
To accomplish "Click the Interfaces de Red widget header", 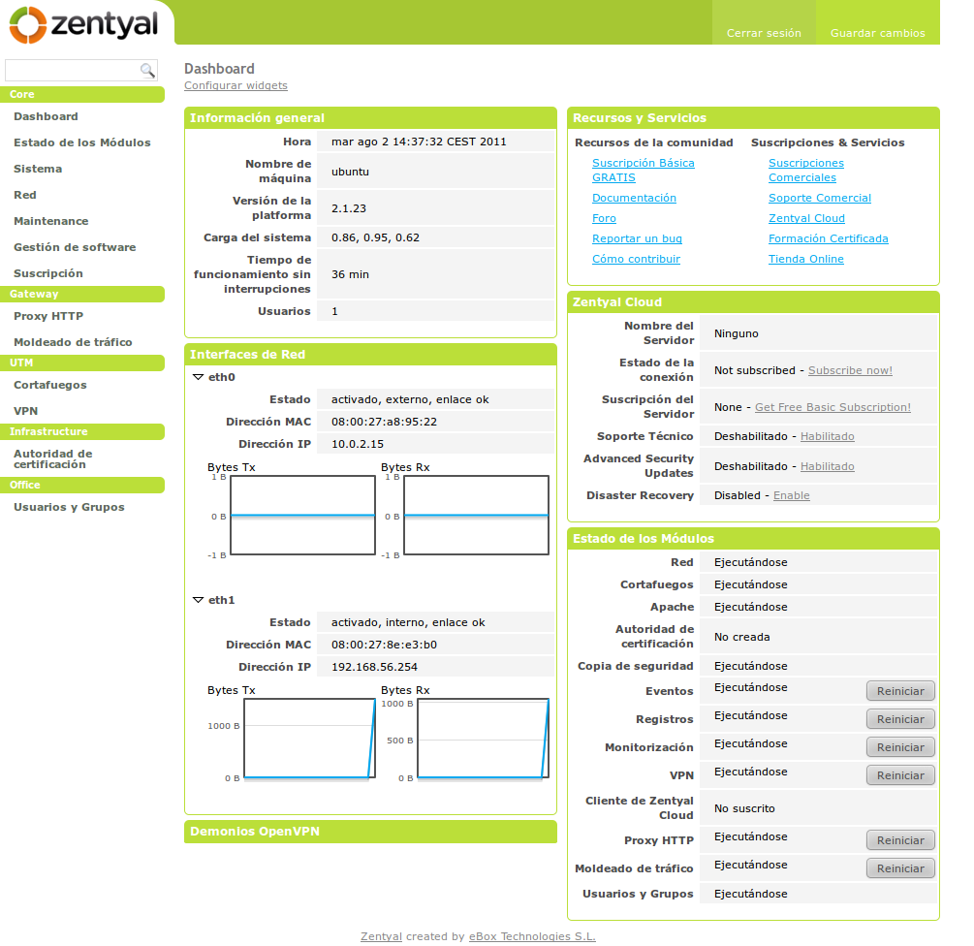I will pyautogui.click(x=370, y=354).
